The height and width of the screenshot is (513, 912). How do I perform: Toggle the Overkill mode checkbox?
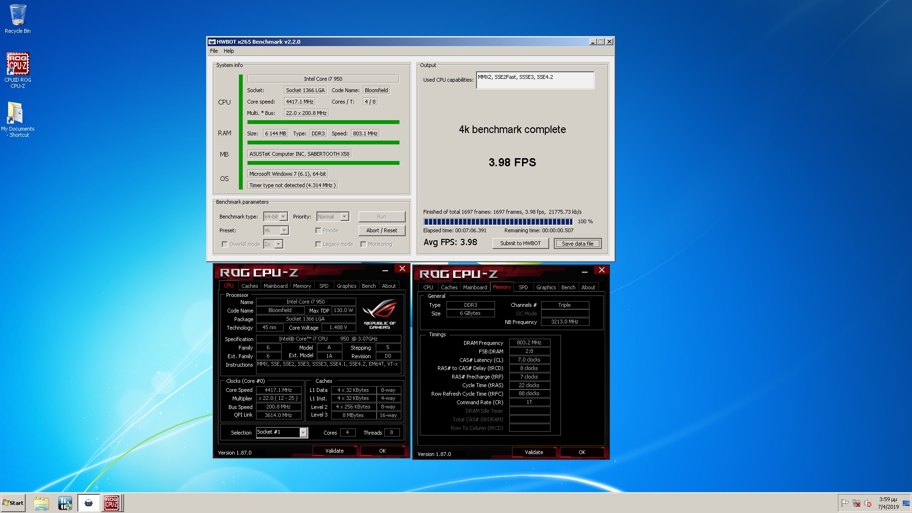(x=225, y=244)
